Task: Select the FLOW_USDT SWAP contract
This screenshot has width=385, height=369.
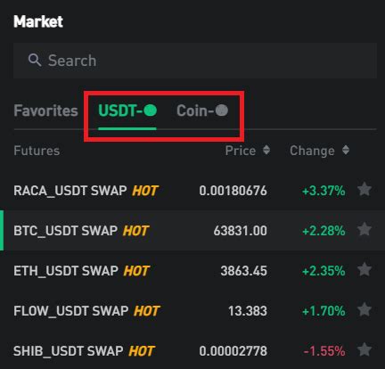Action: [x=192, y=311]
